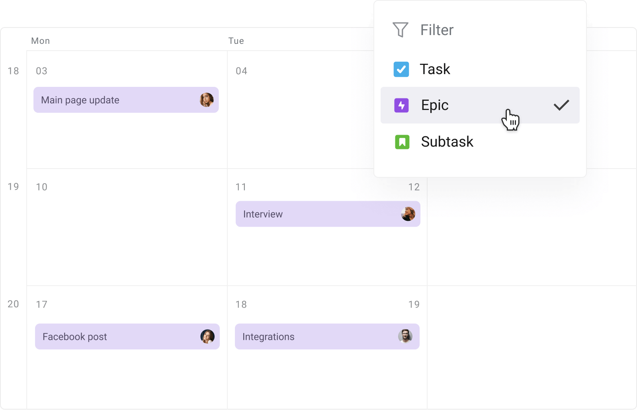This screenshot has height=410, width=637.
Task: Select the Mon column header
Action: [x=40, y=40]
